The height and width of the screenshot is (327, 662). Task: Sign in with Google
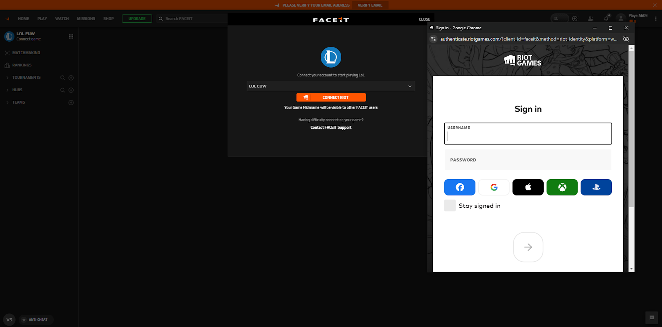tap(494, 187)
